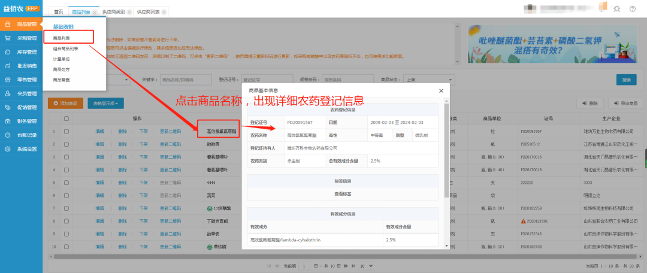
Task: Click the green badge beside 草铵膦
Action: point(209,247)
